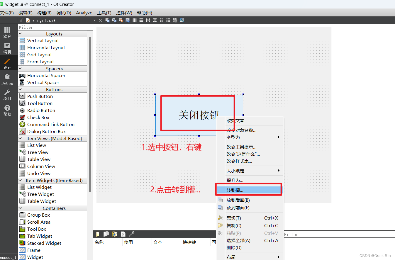Open the 帮助 (Help) mode in the sidebar
This screenshot has width=395, height=260.
(7, 110)
